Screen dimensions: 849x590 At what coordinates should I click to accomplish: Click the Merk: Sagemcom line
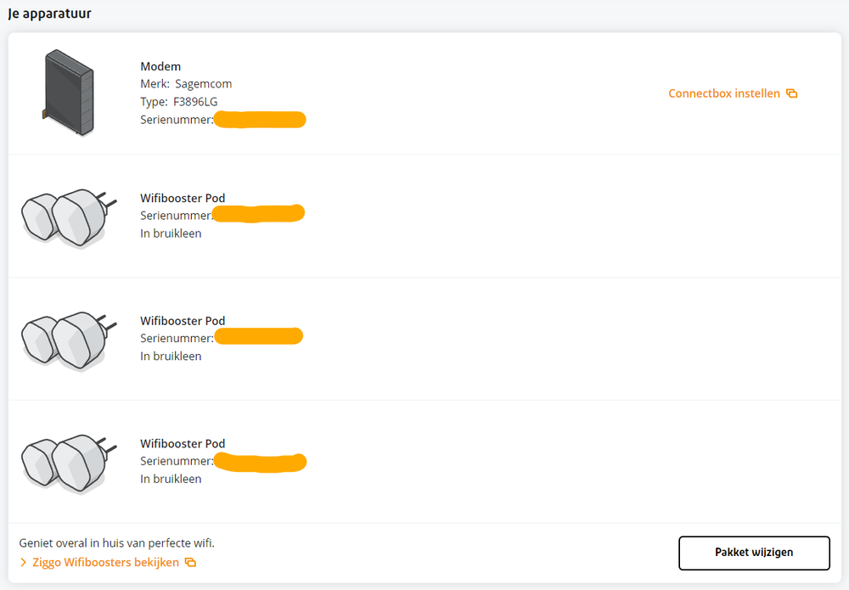click(x=186, y=84)
